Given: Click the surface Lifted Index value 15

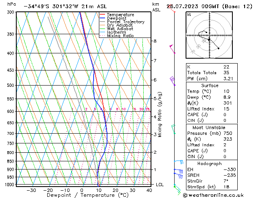Looking at the screenshot, I should (227, 109).
